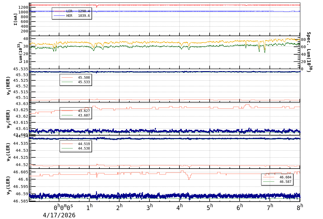The height and width of the screenshot is (219, 323).
Task: Click the red line swatch beside 46.604
Action: point(269,177)
